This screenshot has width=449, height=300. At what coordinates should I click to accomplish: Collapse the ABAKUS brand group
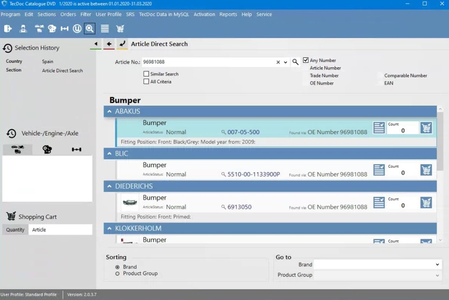(x=110, y=111)
